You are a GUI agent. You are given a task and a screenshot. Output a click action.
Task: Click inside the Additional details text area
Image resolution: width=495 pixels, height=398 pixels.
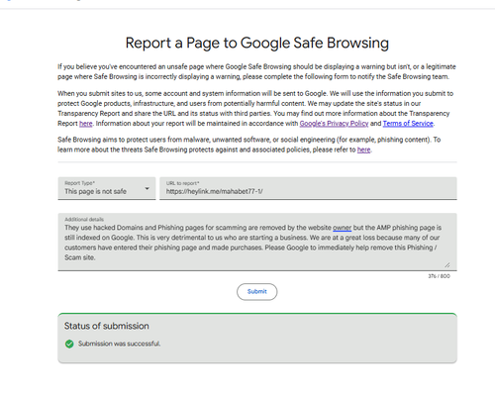coord(257,242)
